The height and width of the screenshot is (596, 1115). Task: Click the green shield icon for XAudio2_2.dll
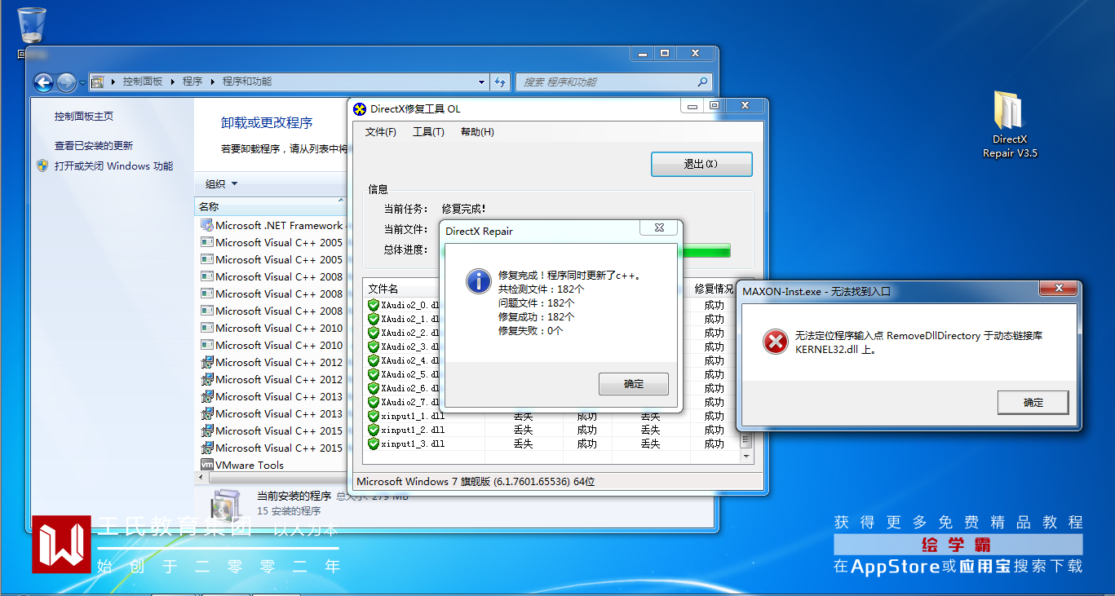(374, 333)
